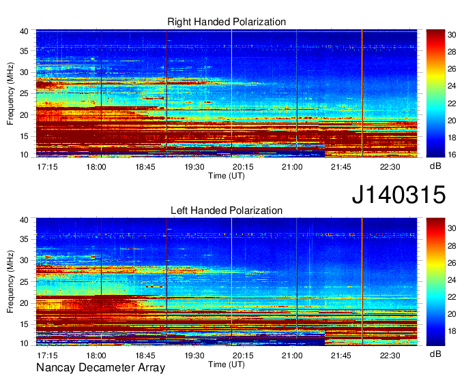Click the 26 dB tick on Left Handed colorbar
The width and height of the screenshot is (464, 376).
point(452,263)
